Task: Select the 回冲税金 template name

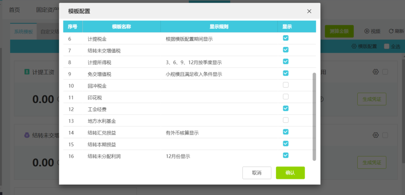Action: click(97, 86)
